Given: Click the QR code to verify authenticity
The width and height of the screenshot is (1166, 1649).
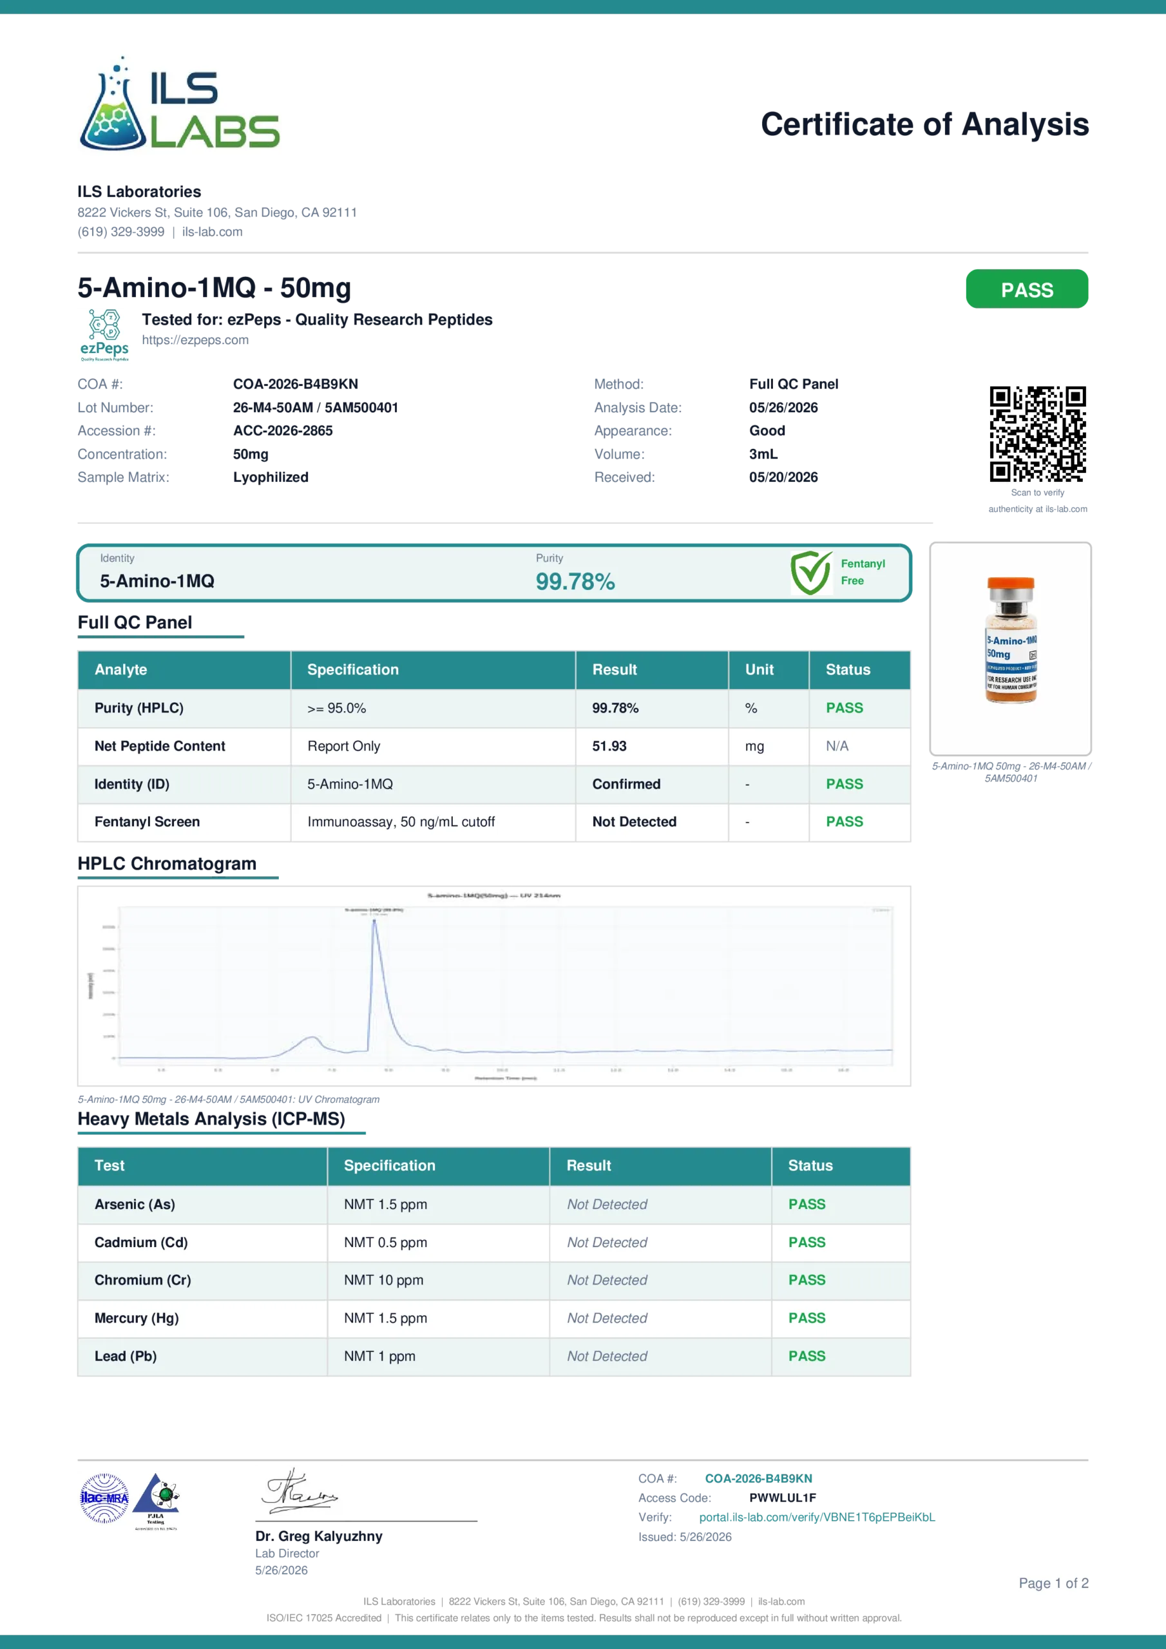Looking at the screenshot, I should 1037,434.
